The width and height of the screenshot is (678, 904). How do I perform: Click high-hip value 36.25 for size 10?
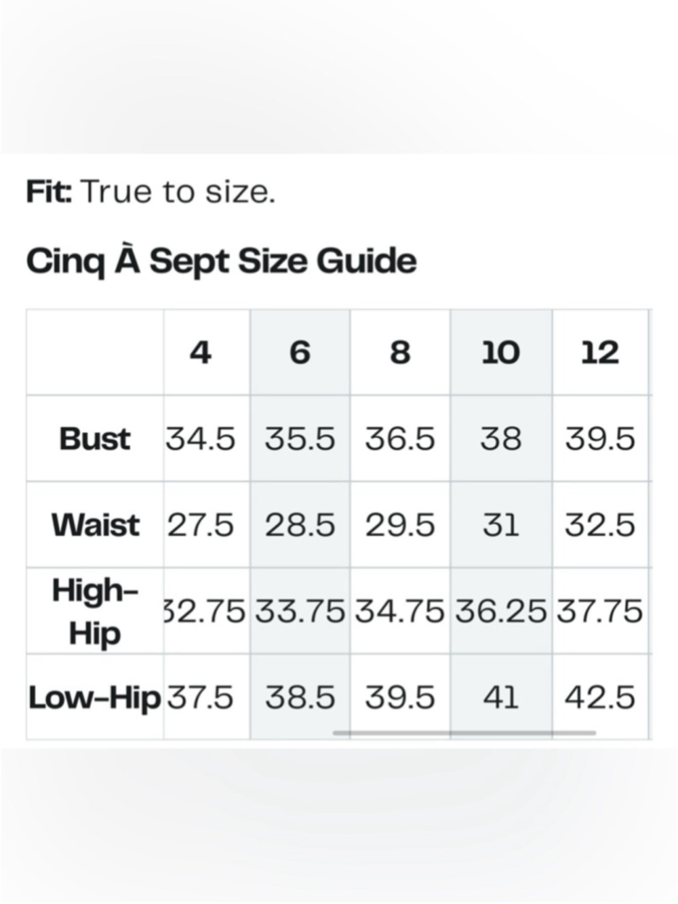tap(501, 611)
